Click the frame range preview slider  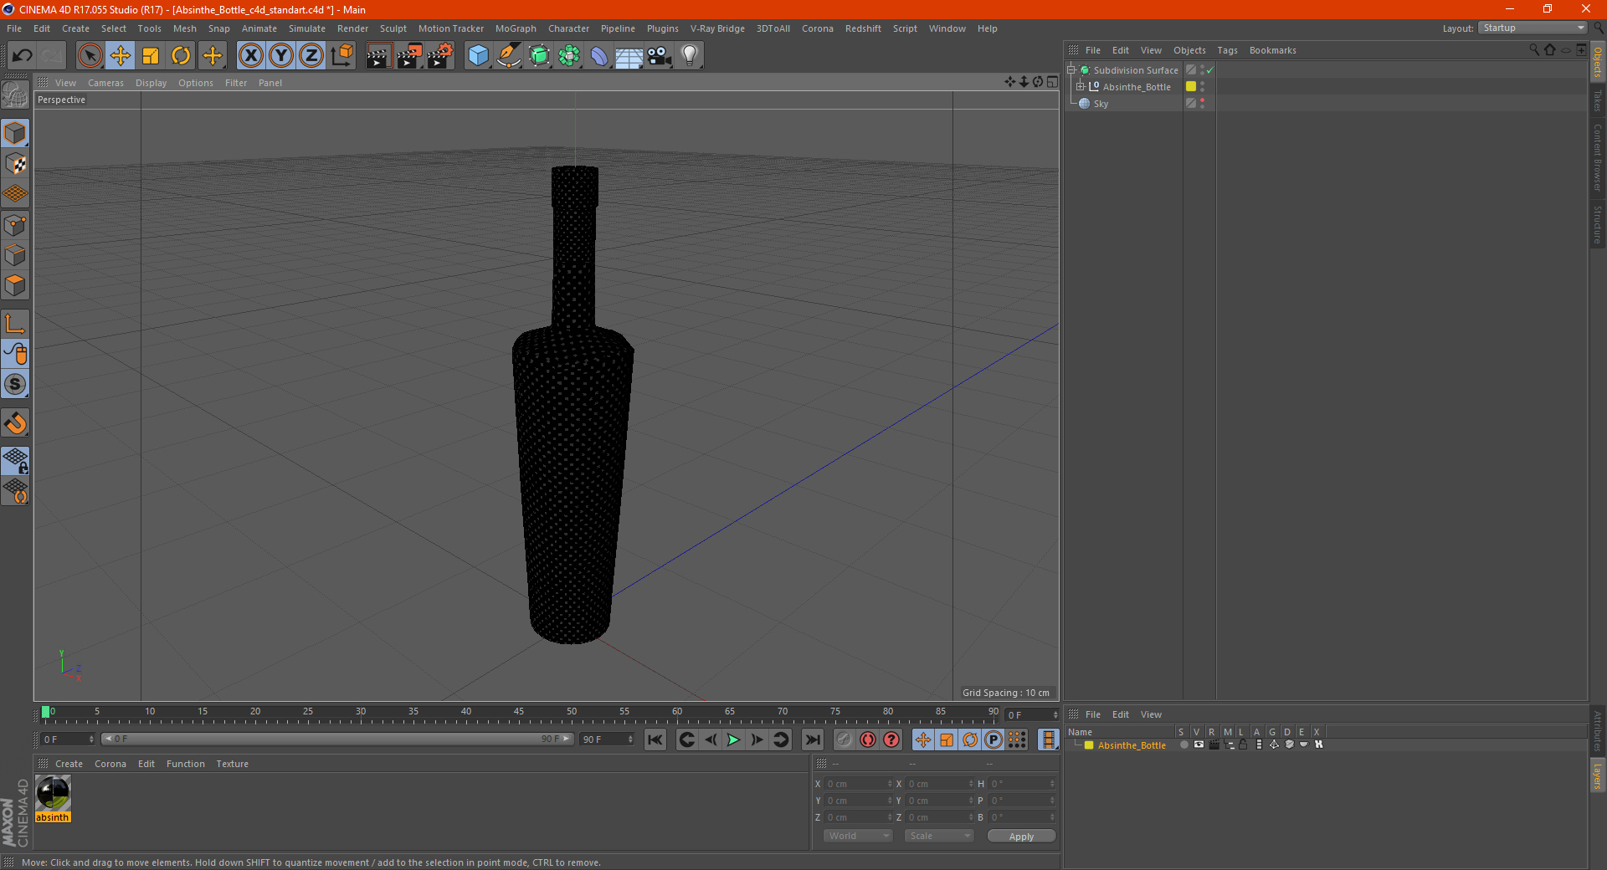[337, 739]
